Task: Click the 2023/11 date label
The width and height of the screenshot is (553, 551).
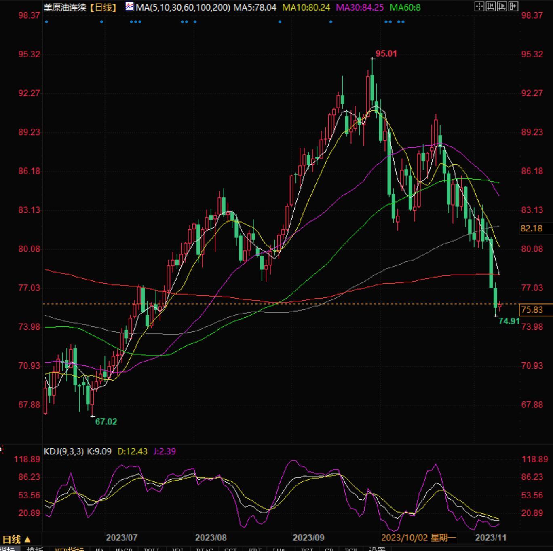Action: (490, 538)
